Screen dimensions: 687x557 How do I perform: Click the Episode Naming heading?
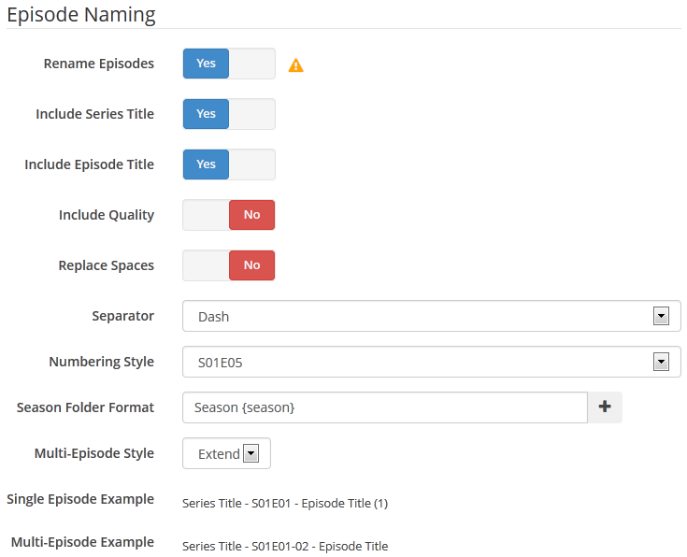[81, 14]
